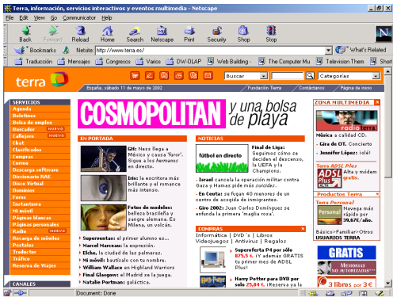Open the Go menu
The width and height of the screenshot is (397, 301).
coord(54,18)
